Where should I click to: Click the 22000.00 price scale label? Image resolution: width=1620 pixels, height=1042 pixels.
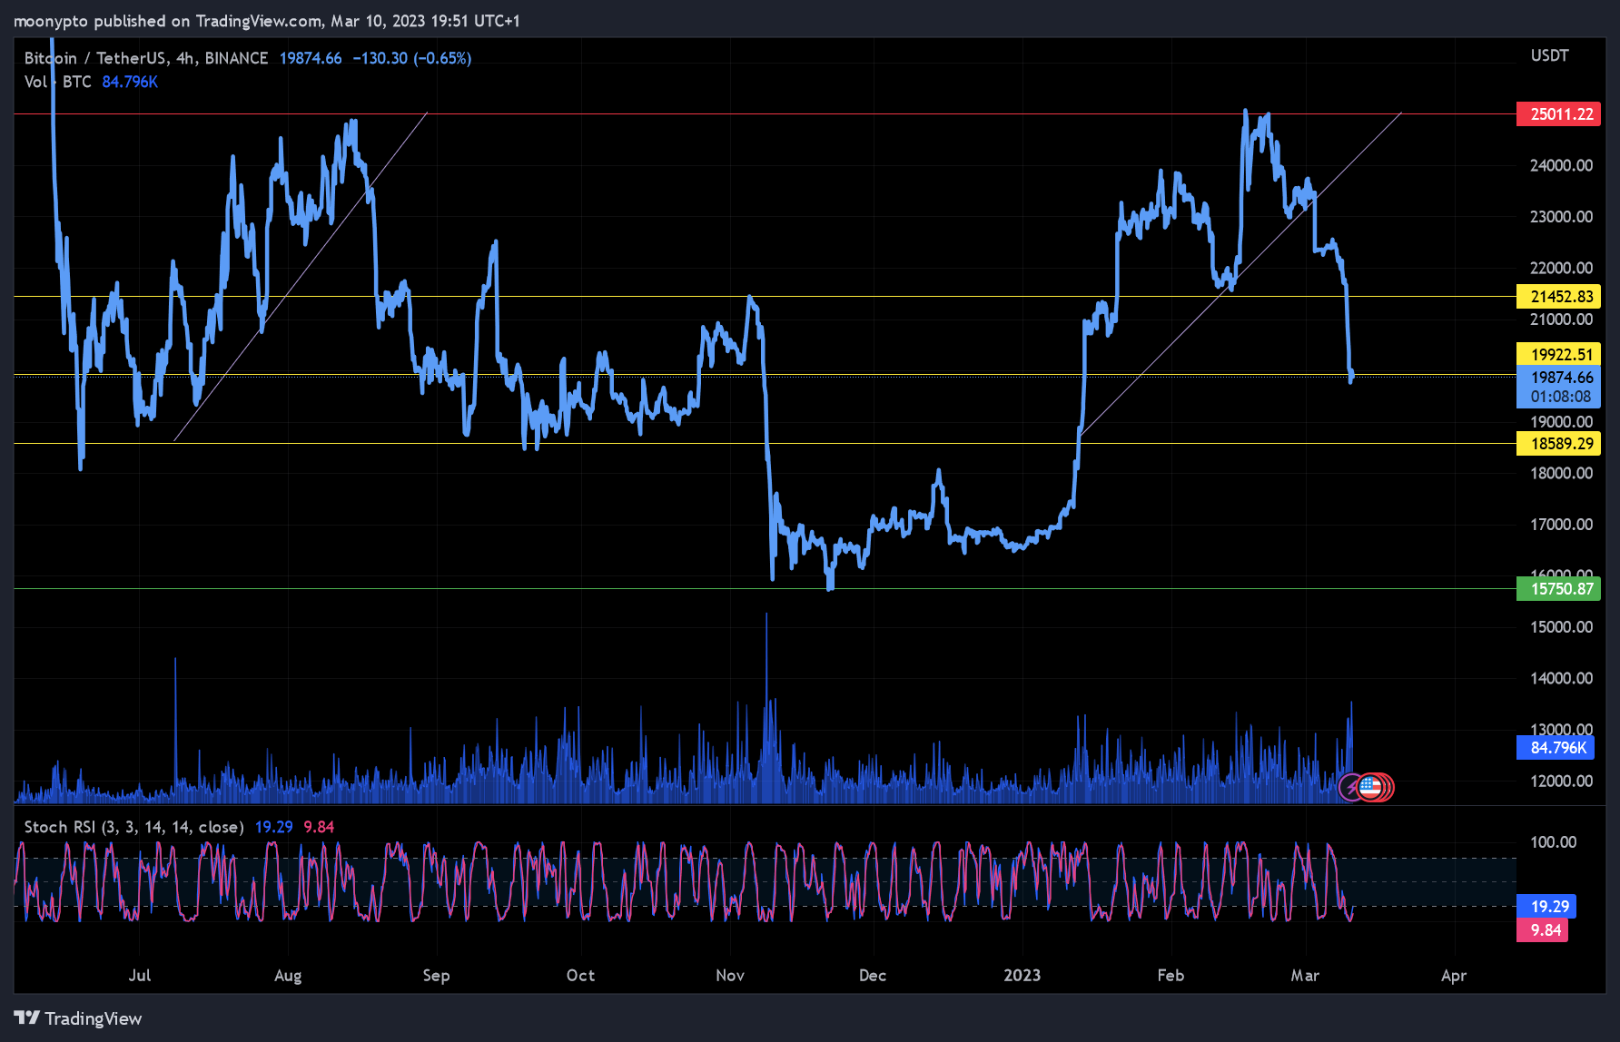(x=1562, y=268)
